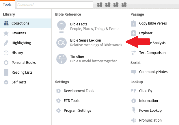Open Development Tools settings
Image resolution: width=179 pixels, height=125 pixels.
click(79, 91)
